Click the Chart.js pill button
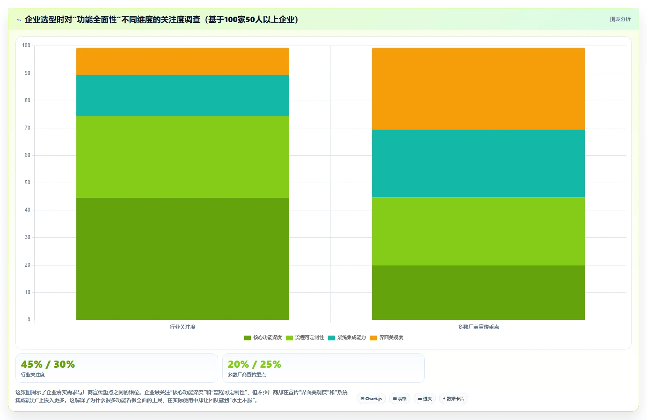Screen dimensions: 647x420 371,399
